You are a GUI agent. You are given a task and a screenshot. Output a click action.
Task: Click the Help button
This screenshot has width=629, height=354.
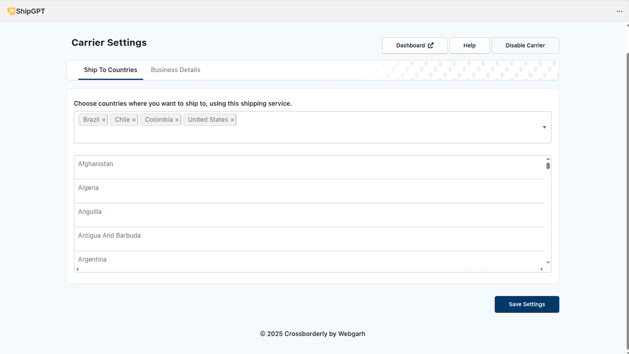469,46
